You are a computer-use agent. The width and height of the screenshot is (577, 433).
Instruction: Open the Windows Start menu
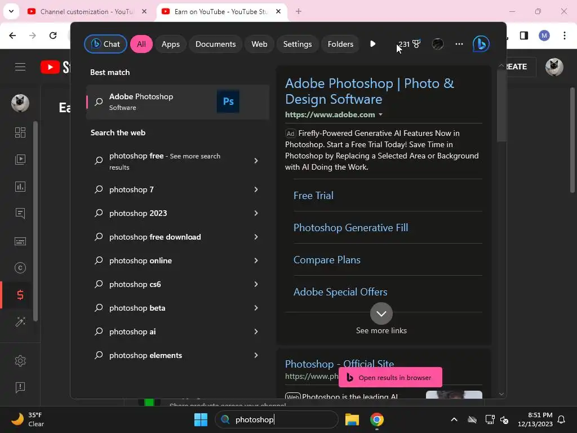tap(201, 419)
